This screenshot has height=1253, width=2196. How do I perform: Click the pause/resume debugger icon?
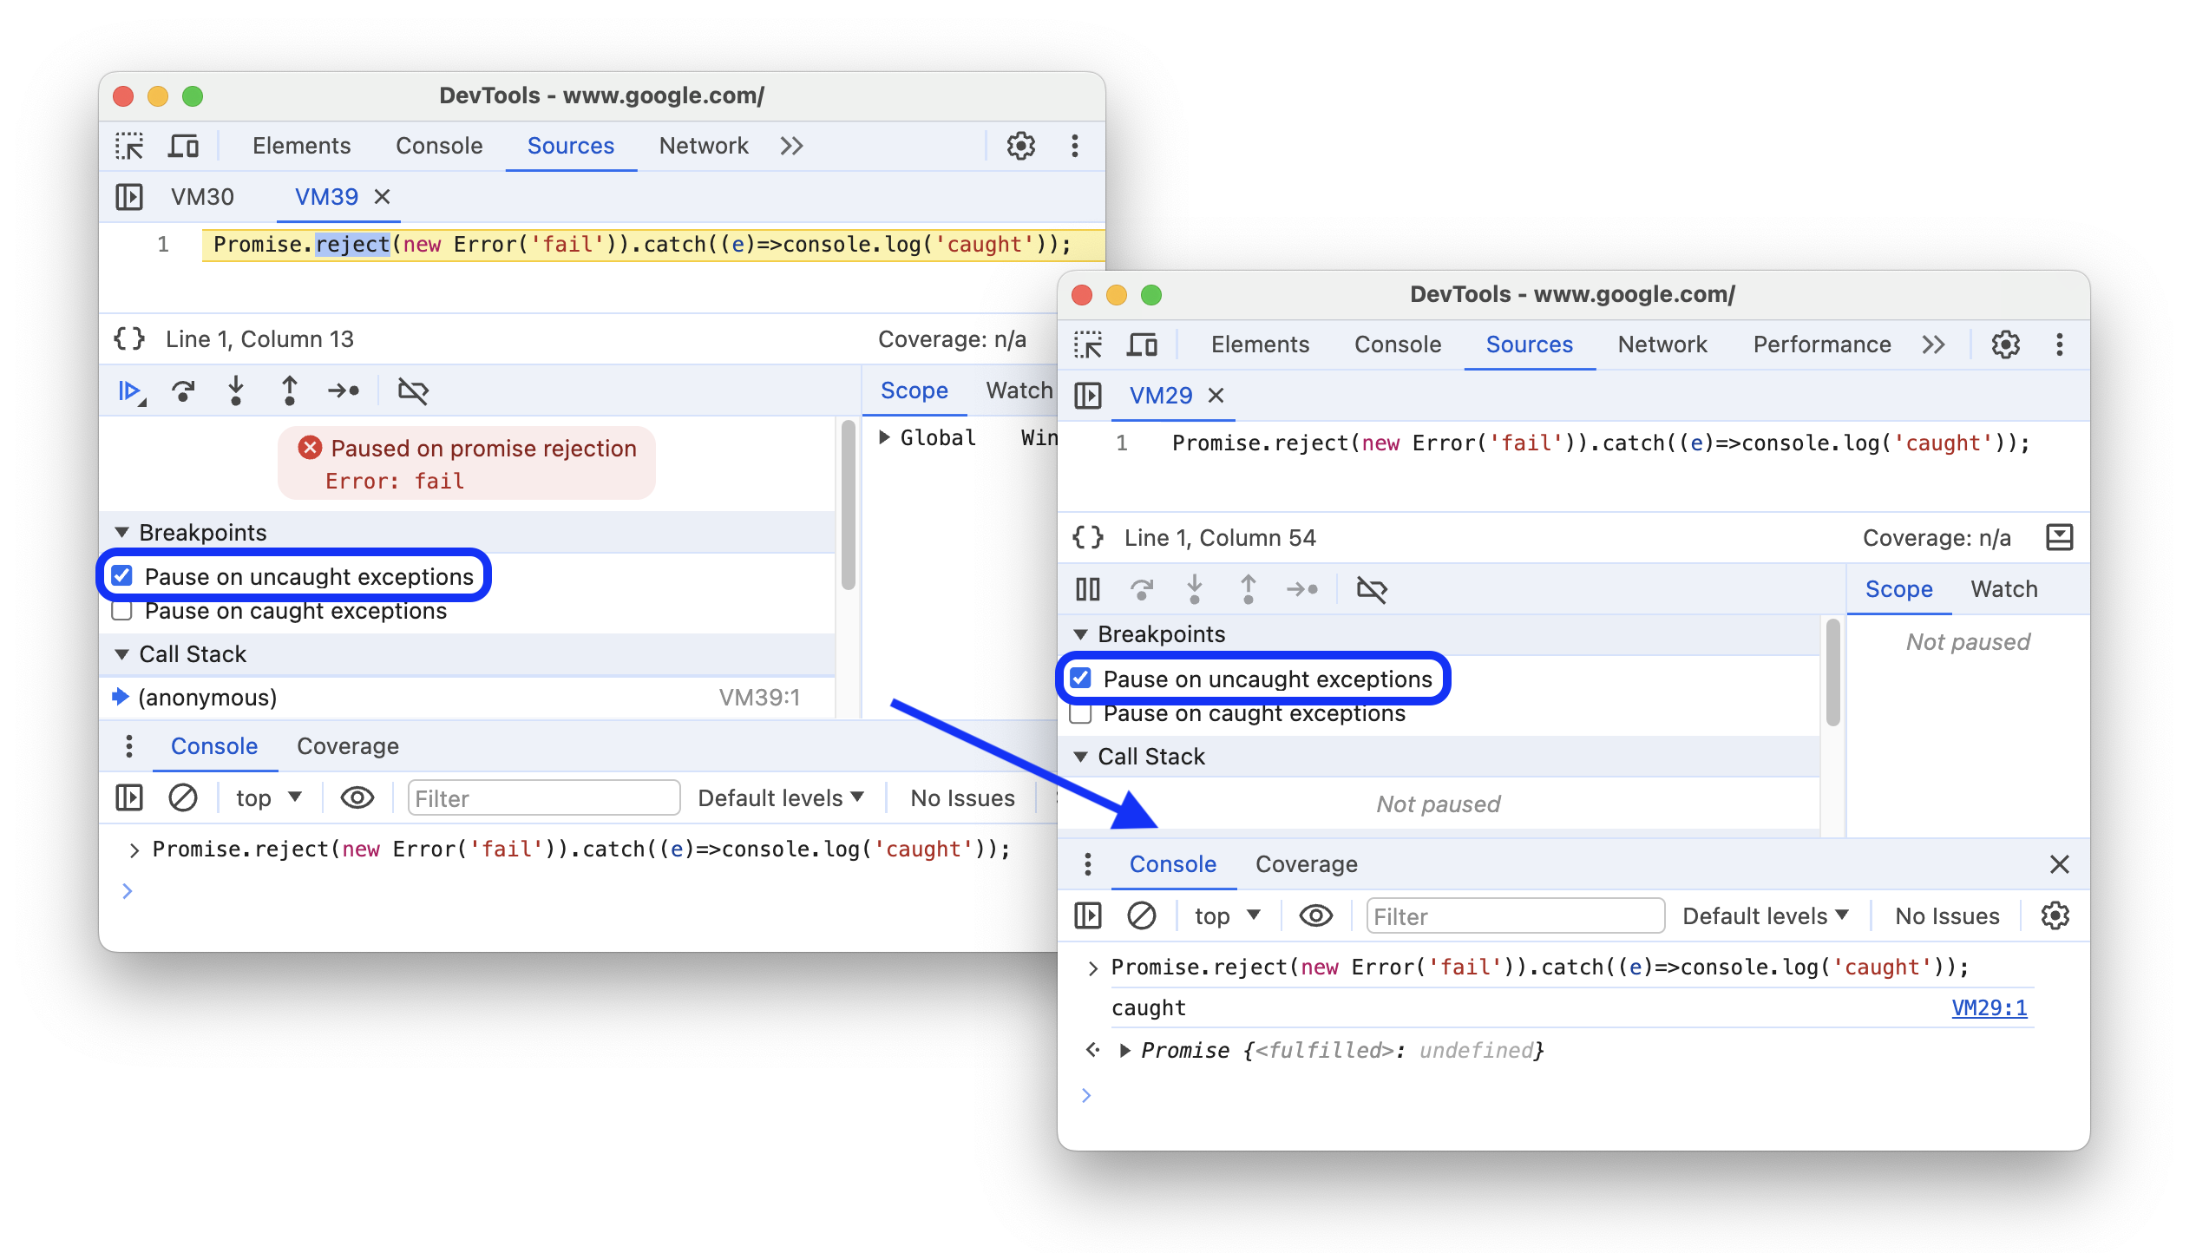tap(131, 389)
